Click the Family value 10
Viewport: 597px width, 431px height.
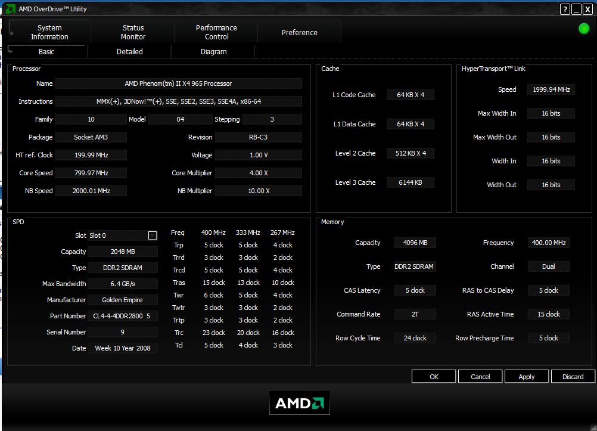91,119
